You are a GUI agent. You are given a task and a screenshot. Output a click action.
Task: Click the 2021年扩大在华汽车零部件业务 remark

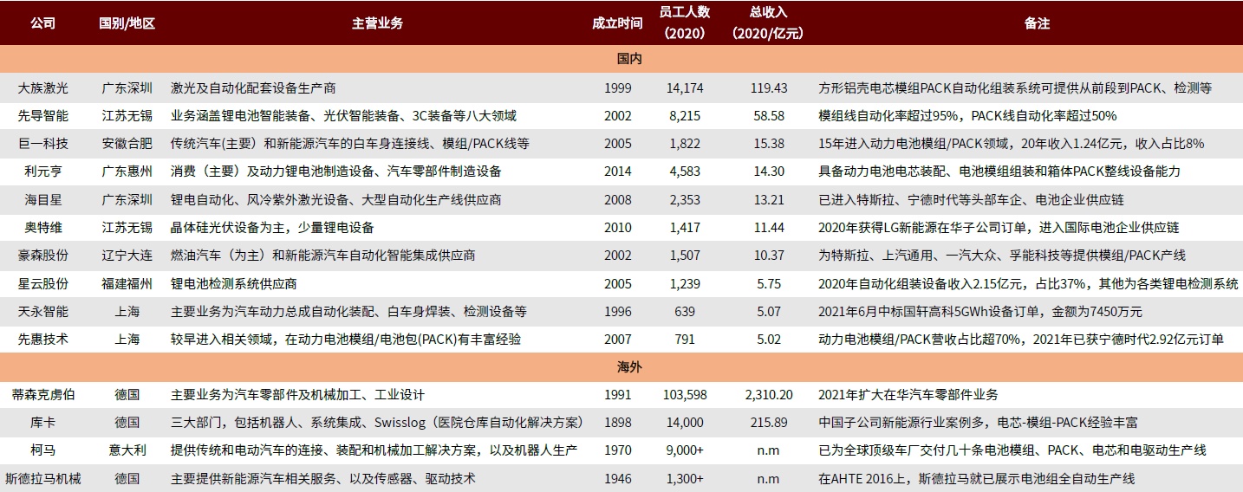click(908, 395)
